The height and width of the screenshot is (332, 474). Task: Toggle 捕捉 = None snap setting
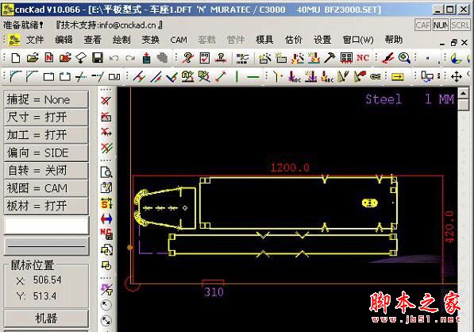tap(46, 99)
